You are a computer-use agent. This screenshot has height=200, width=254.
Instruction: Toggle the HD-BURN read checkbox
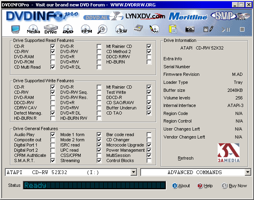click(x=149, y=62)
